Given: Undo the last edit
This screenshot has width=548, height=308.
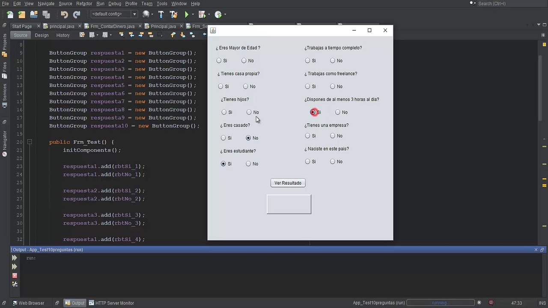Looking at the screenshot, I should (x=64, y=14).
